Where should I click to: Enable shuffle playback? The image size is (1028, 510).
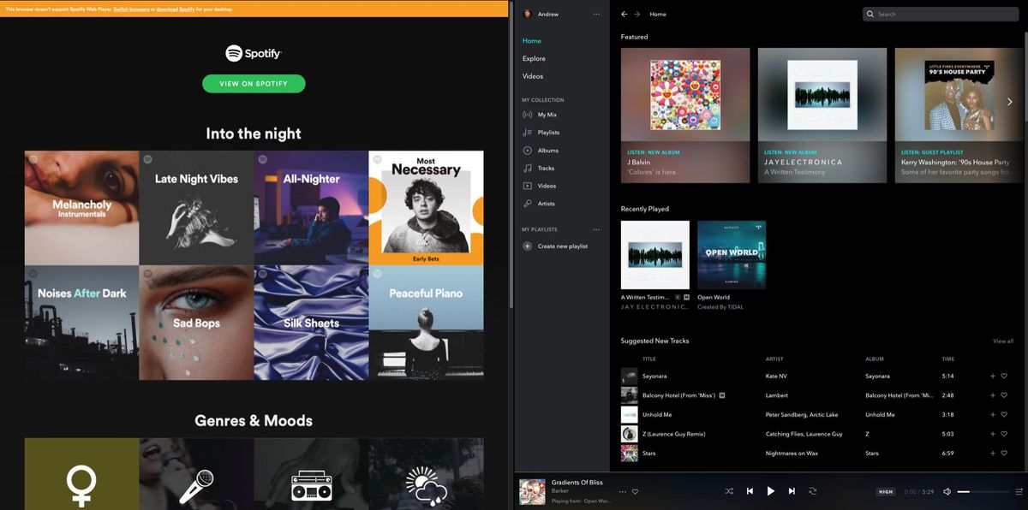[728, 491]
